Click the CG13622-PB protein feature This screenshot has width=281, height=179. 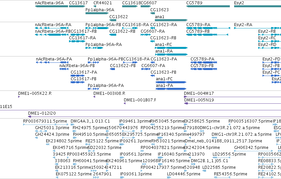pyautogui.click(x=112, y=69)
